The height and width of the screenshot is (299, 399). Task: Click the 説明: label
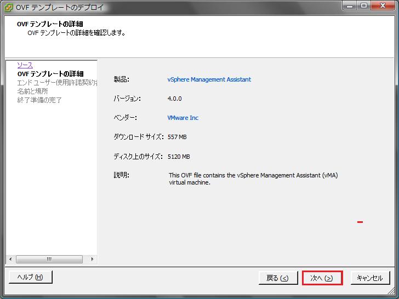(121, 175)
